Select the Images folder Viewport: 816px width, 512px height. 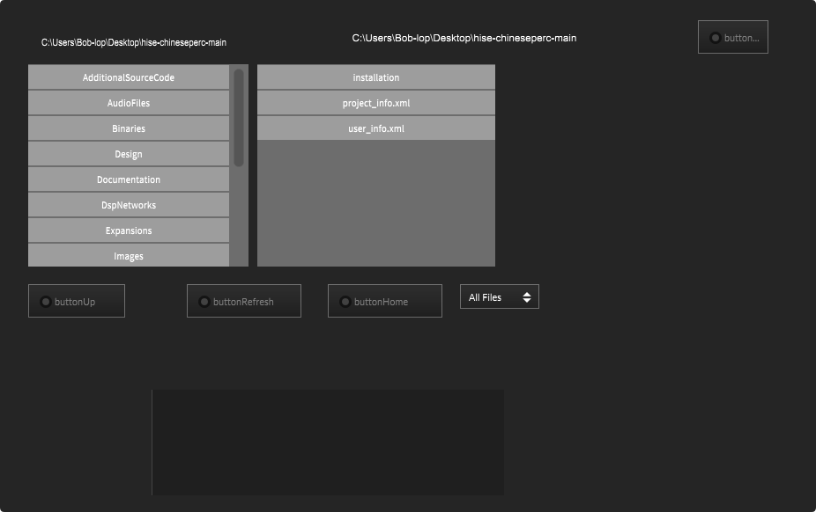point(129,256)
